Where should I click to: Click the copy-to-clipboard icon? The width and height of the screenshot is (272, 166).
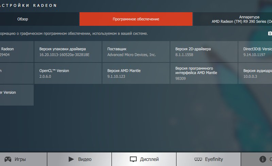pos(270,33)
